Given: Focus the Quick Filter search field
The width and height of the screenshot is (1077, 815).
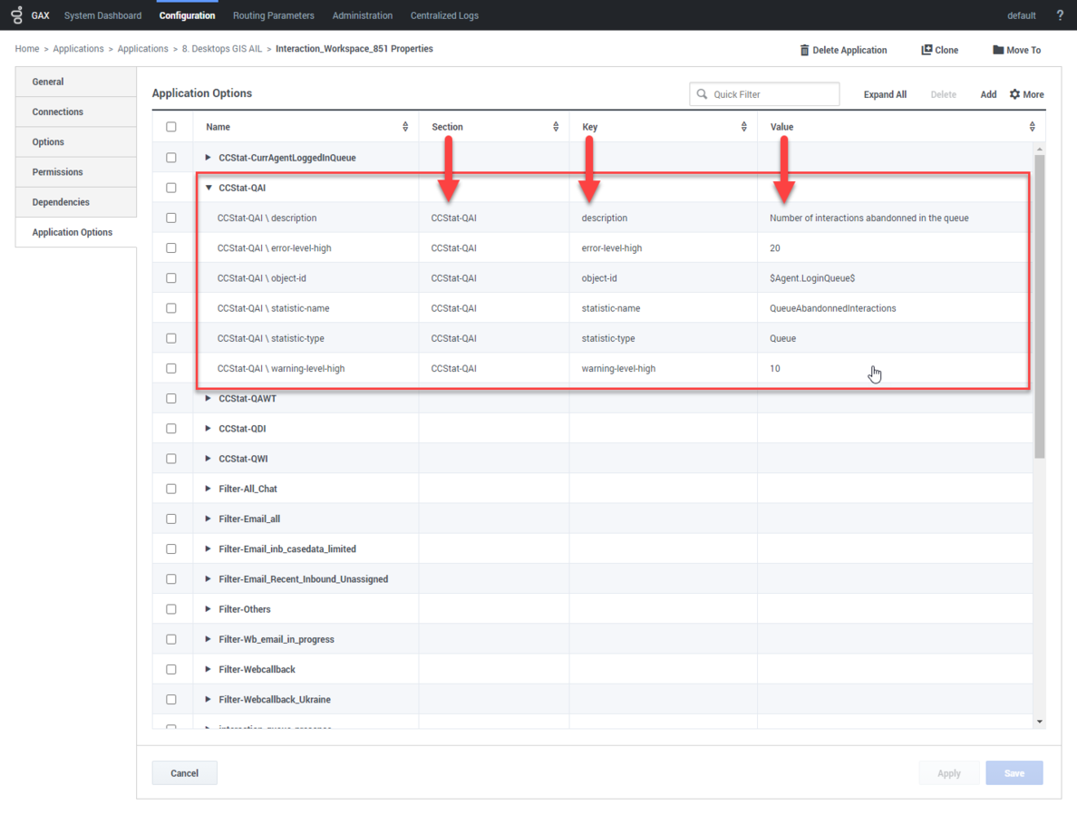Looking at the screenshot, I should [772, 94].
